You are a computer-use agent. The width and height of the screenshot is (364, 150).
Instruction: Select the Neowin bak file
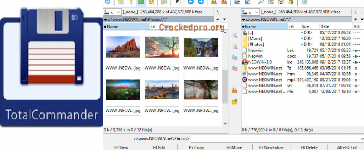click(x=303, y=50)
